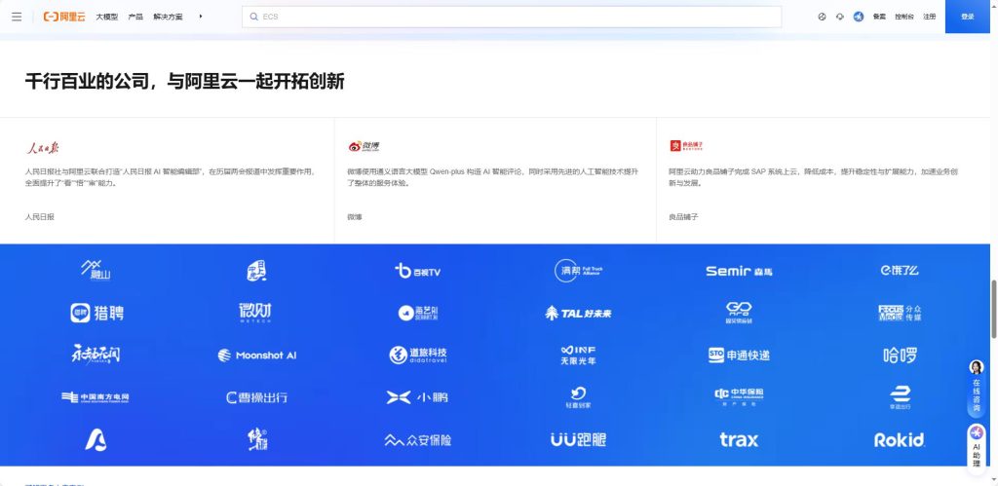Click the UU跑腿 logo
998x486 pixels.
pos(578,439)
